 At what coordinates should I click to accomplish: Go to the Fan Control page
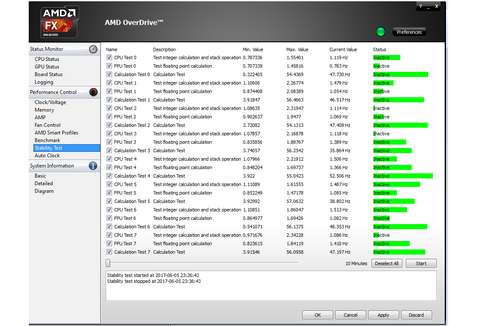click(47, 125)
